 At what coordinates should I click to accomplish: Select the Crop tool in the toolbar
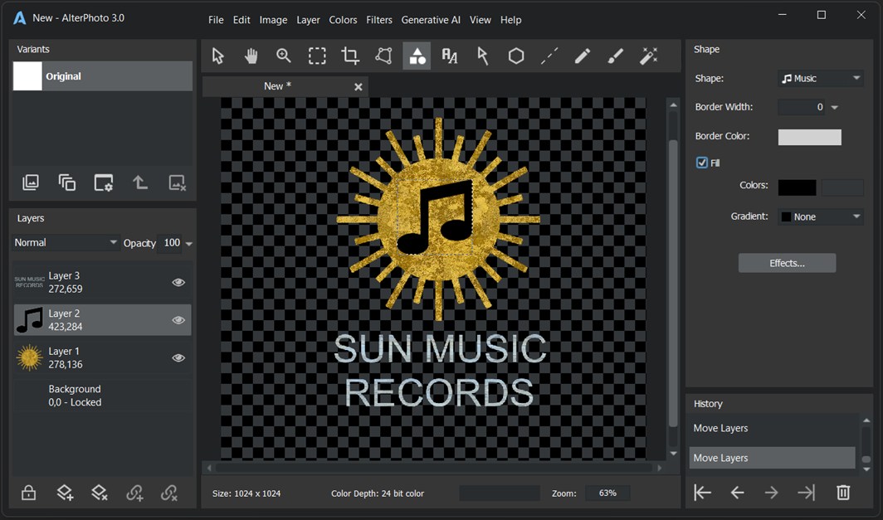(x=349, y=56)
